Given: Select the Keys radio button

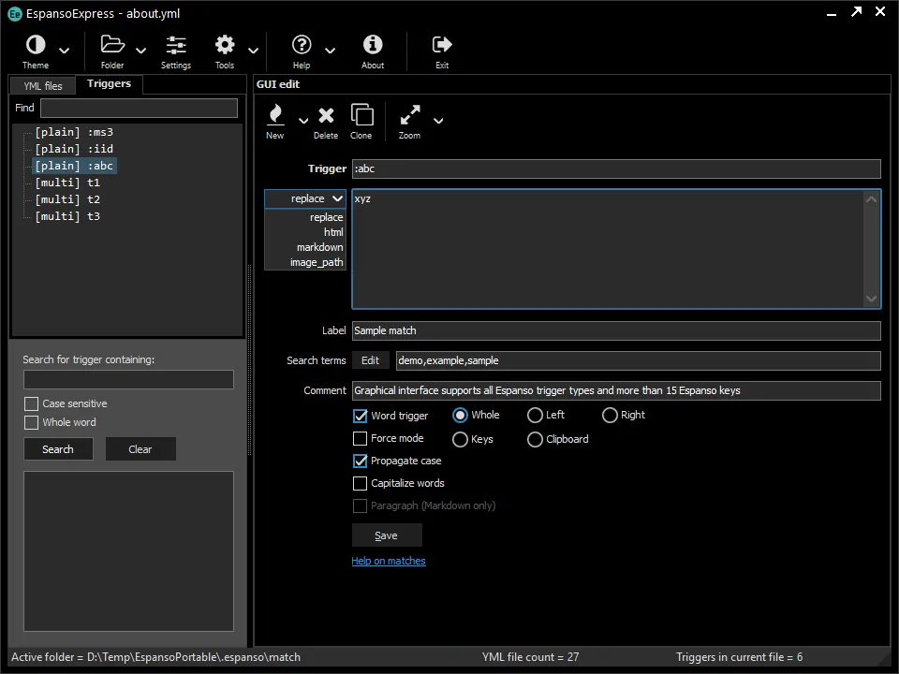Looking at the screenshot, I should [460, 439].
